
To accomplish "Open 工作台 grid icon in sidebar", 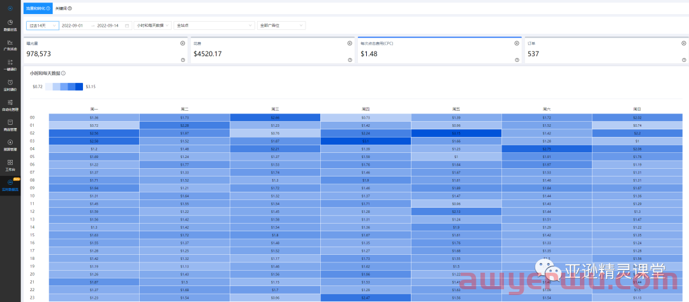I will pos(10,162).
